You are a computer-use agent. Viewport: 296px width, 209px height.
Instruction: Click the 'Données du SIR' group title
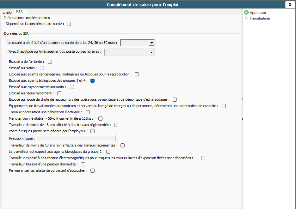point(16,33)
